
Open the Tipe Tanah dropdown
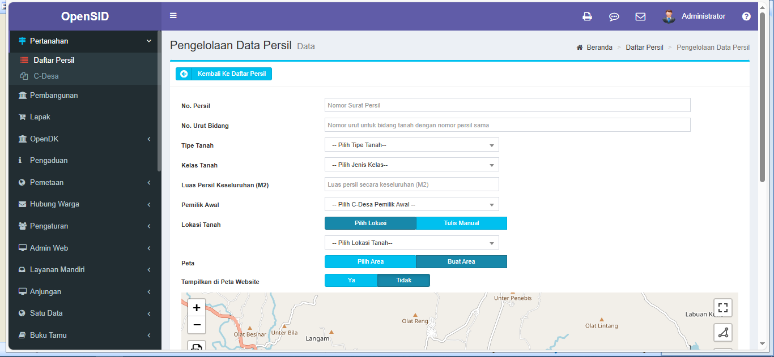point(412,145)
